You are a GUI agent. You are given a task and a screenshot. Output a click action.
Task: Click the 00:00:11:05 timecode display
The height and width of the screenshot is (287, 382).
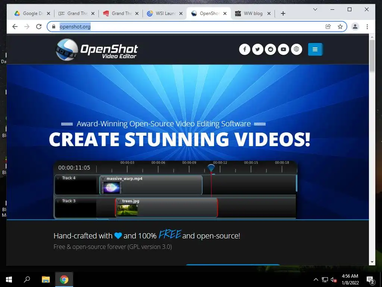point(74,168)
